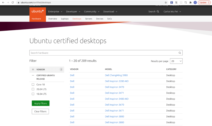Viewport: 212px width, 126px height.
Task: Click Dell vendor link for ChengMing 3980
Action: click(72, 75)
